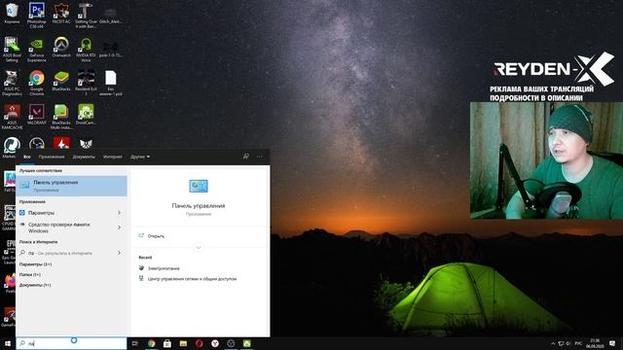Click the volume icon in tray
Screen dimensions: 623x350
568,343
